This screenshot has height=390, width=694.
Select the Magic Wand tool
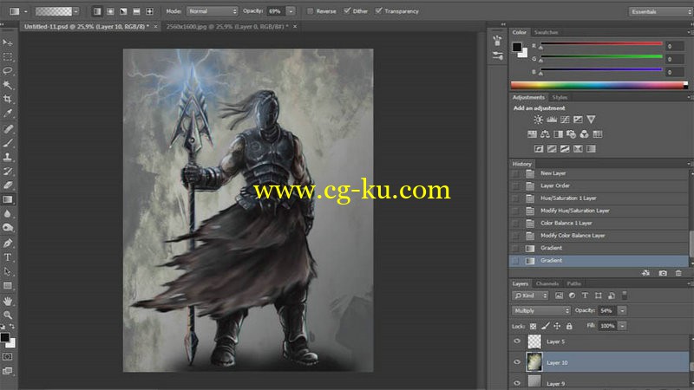tap(8, 85)
